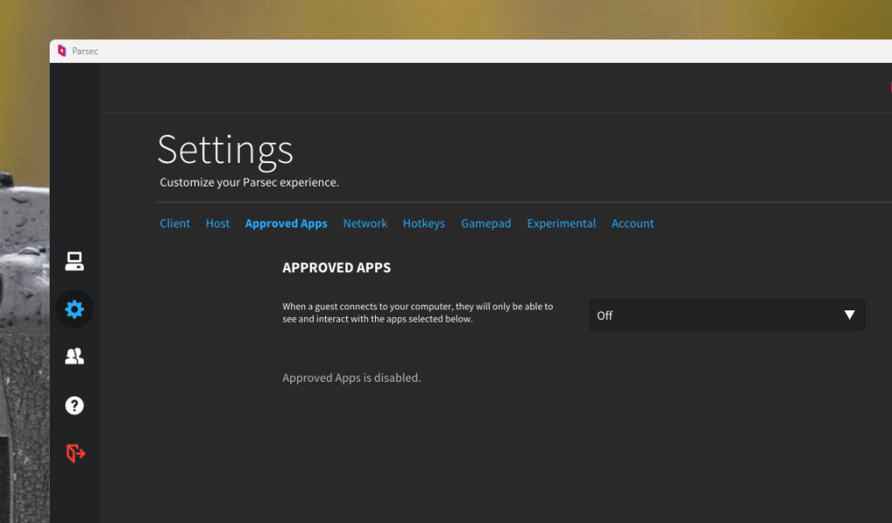Open the Approved Apps Off dropdown

coord(727,315)
